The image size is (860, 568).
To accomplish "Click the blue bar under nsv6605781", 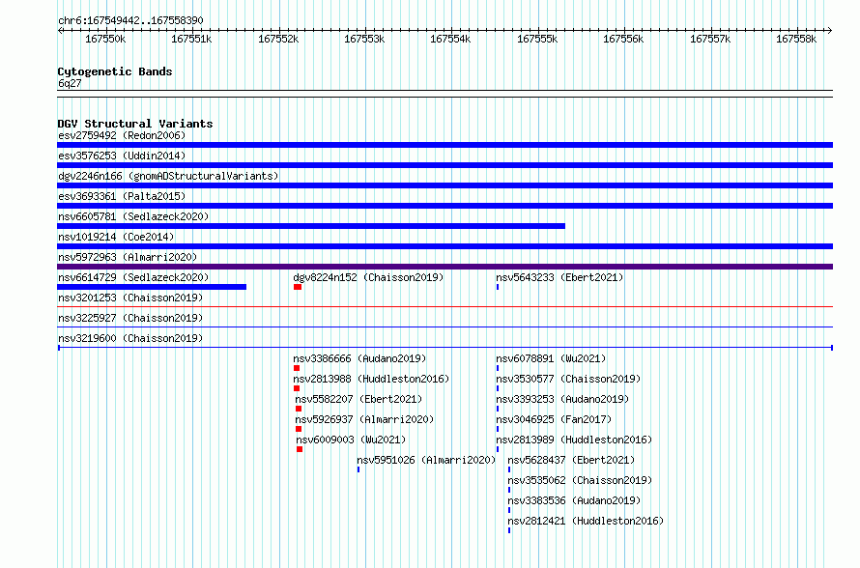I will pyautogui.click(x=311, y=226).
